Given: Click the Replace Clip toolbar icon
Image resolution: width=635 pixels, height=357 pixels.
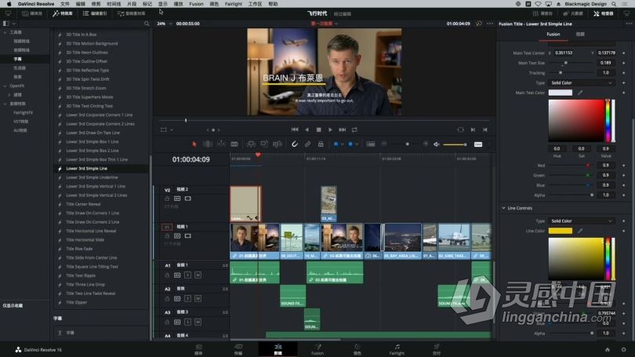Looking at the screenshot, I should 278,144.
